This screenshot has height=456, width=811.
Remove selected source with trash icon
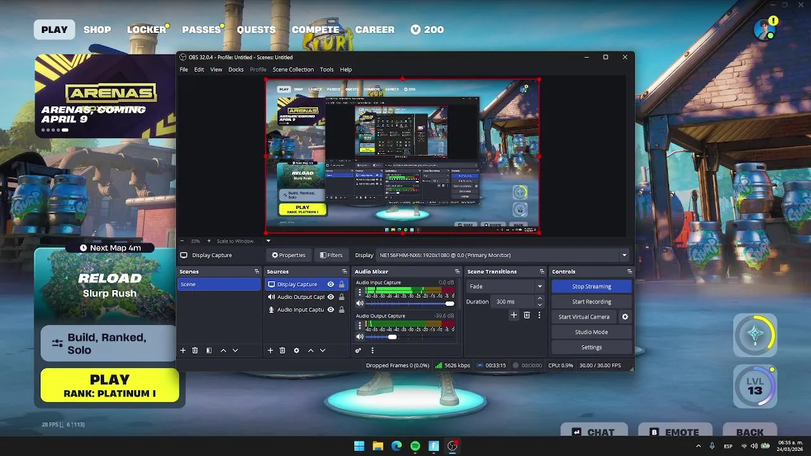(x=283, y=350)
